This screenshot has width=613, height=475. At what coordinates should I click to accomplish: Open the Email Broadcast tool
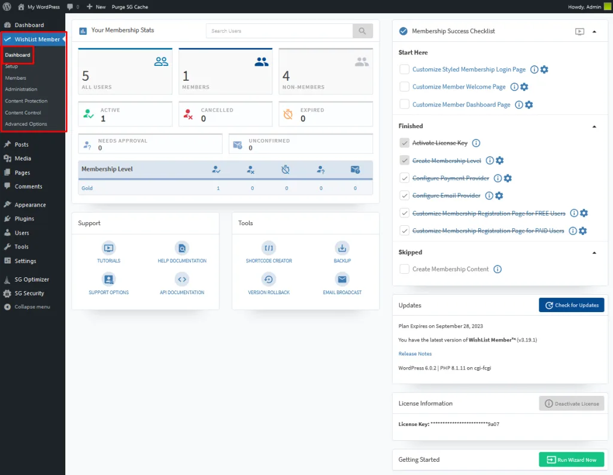tap(342, 279)
